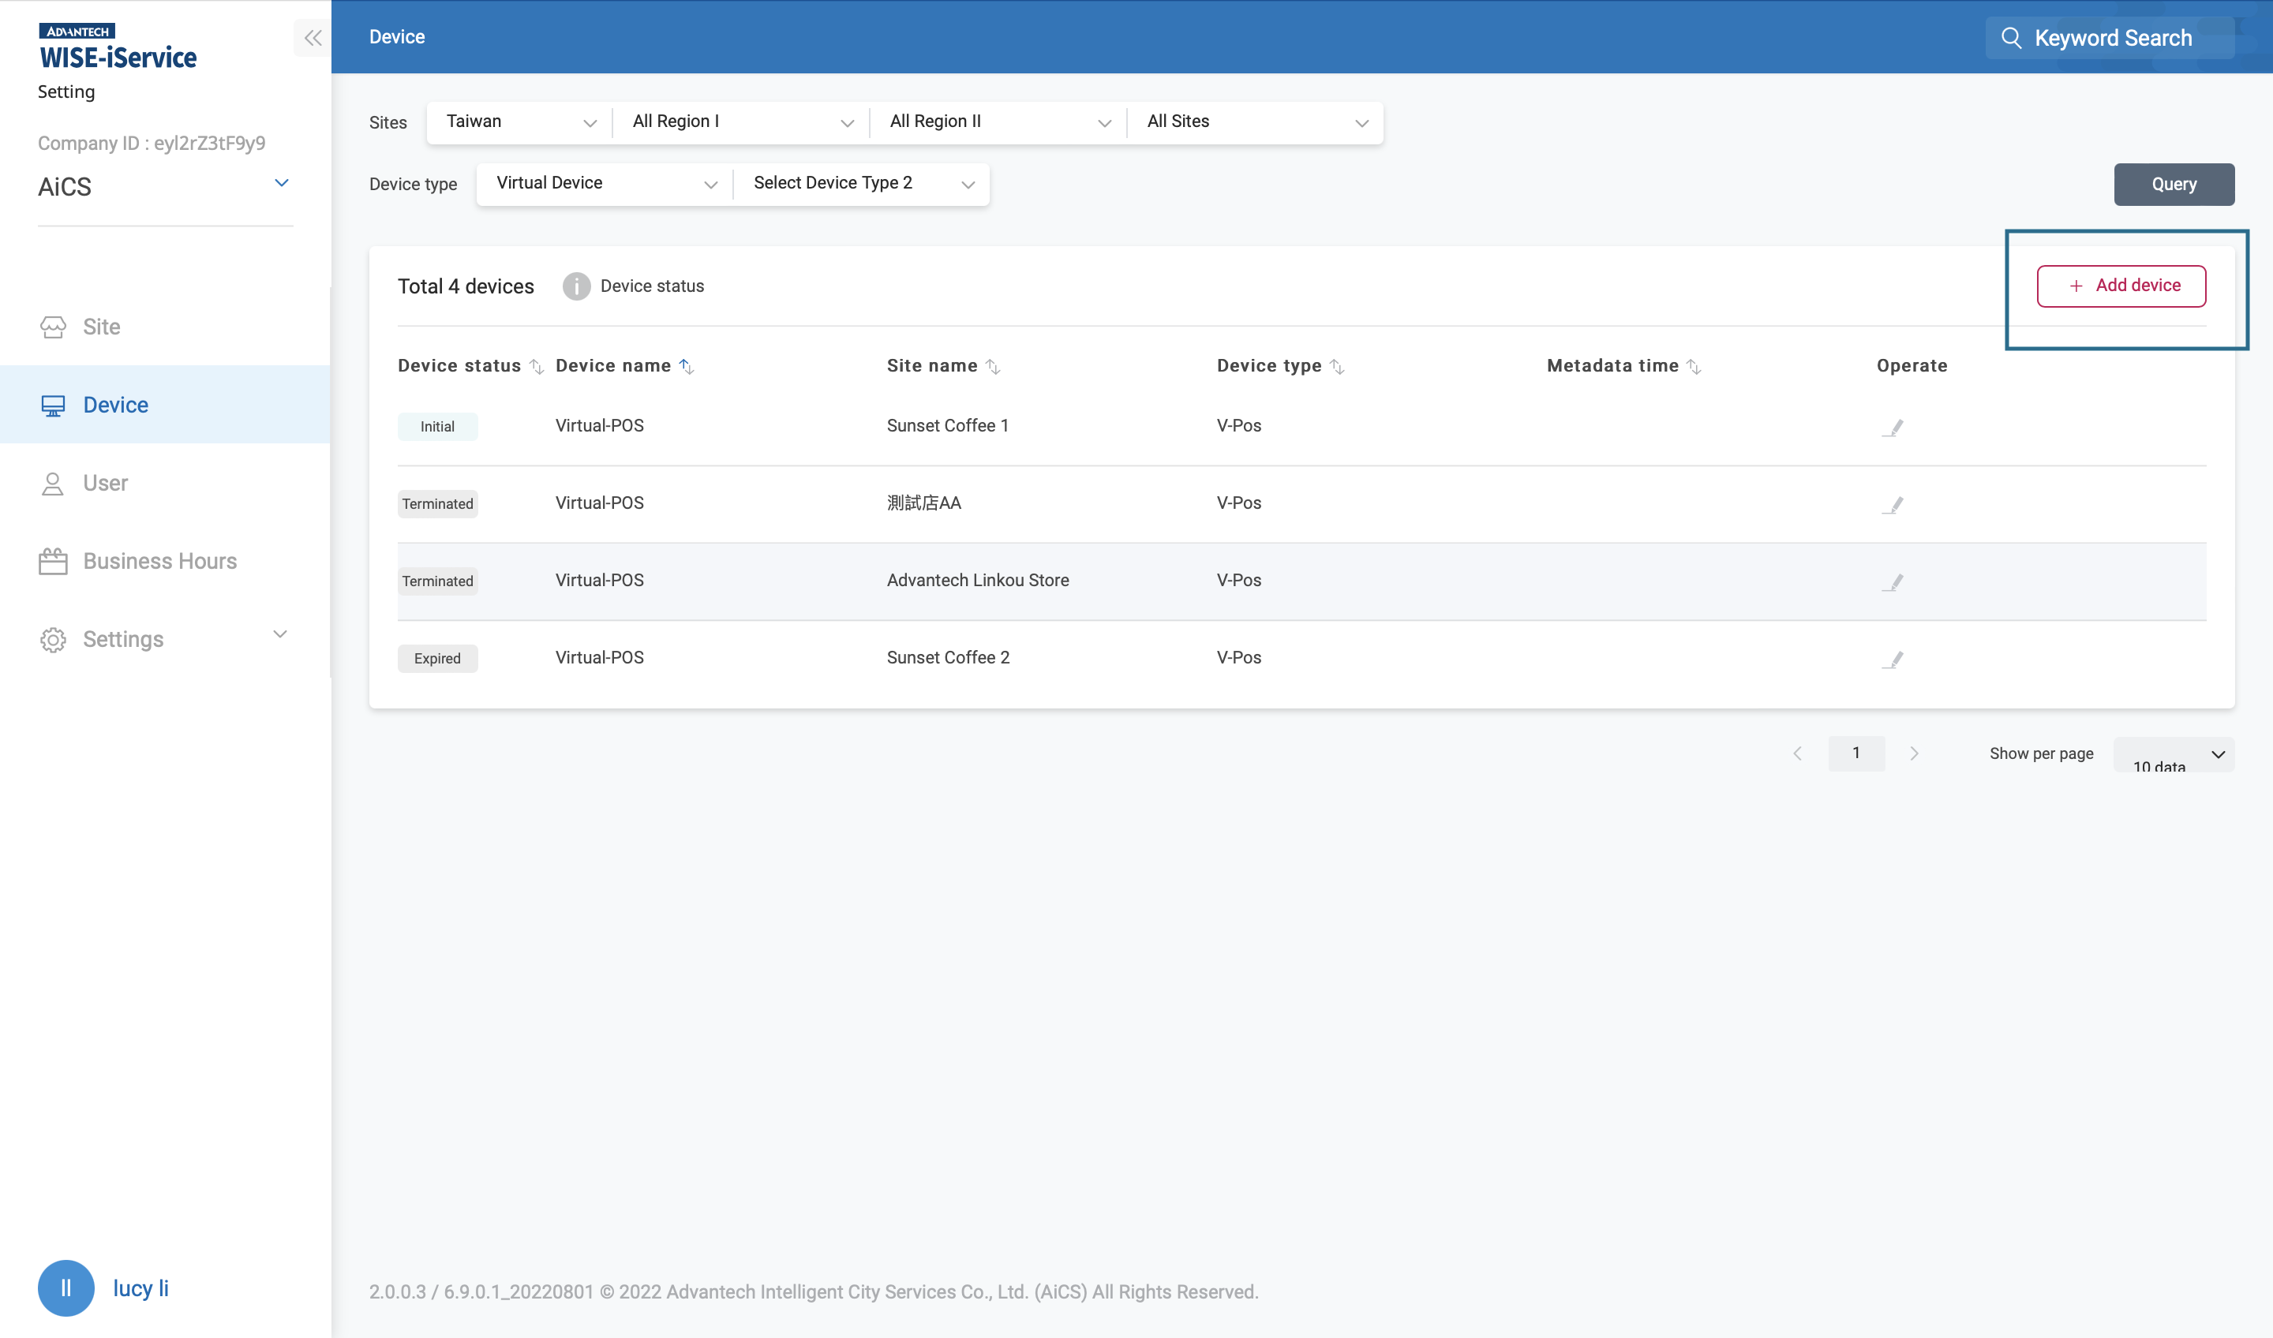Open the Taiwan country dropdown
This screenshot has width=2273, height=1338.
(x=519, y=121)
